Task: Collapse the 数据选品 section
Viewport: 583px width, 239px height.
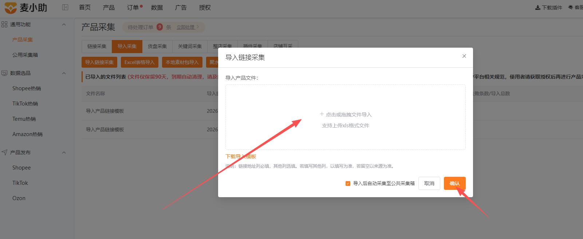Action: coord(64,73)
